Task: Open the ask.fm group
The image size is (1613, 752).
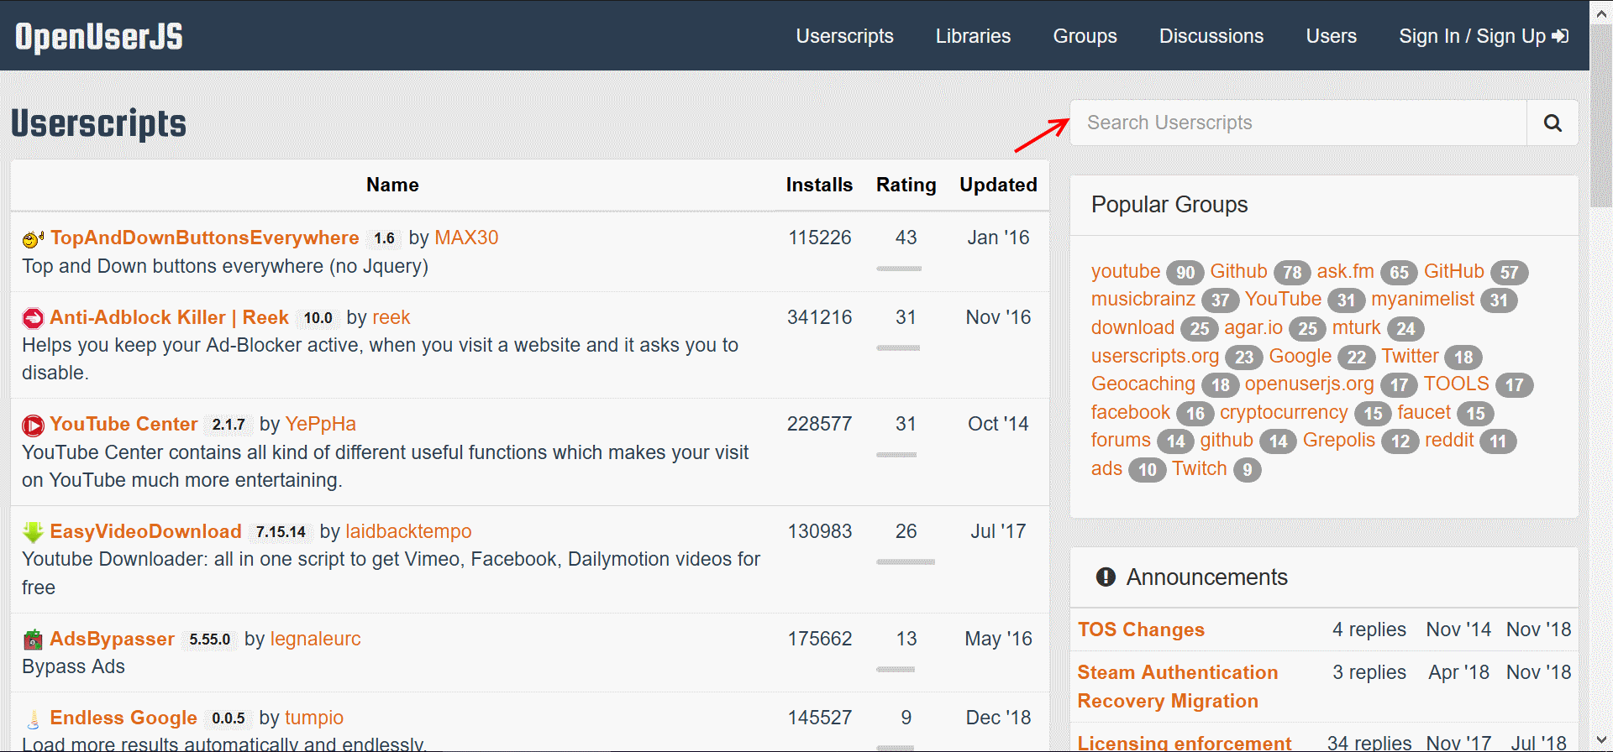Action: (x=1345, y=271)
